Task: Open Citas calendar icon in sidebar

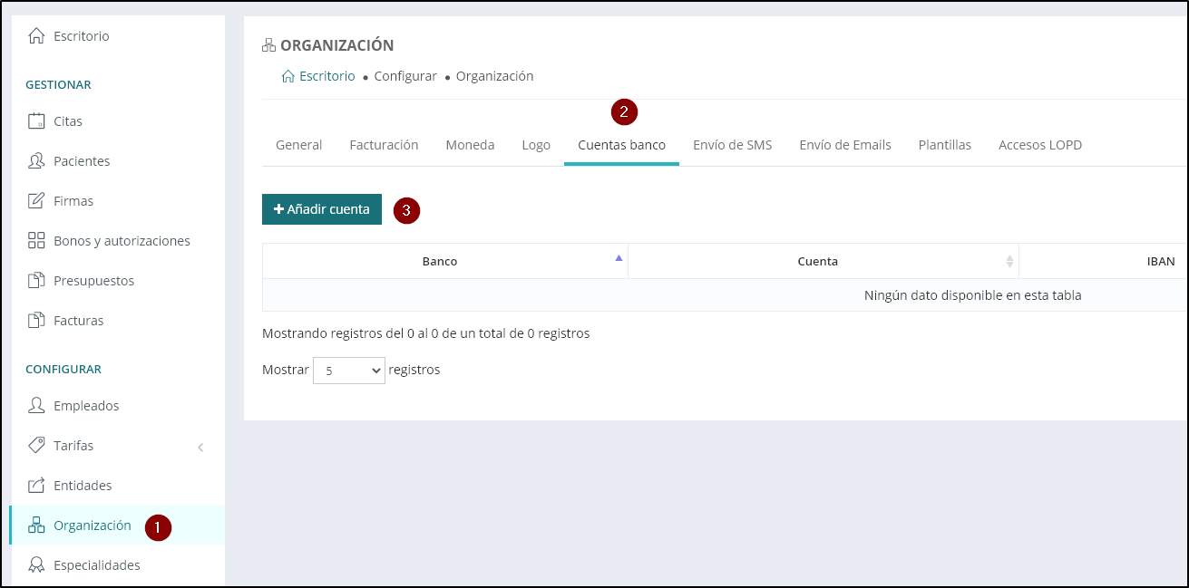Action: [x=36, y=121]
